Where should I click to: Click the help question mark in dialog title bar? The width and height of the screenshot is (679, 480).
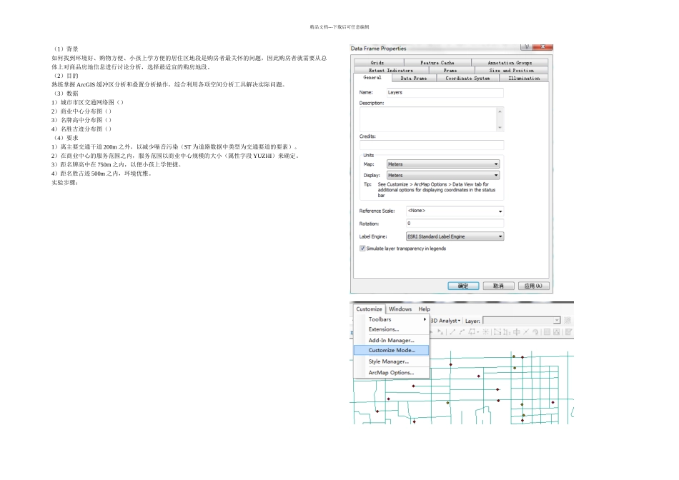coord(527,46)
